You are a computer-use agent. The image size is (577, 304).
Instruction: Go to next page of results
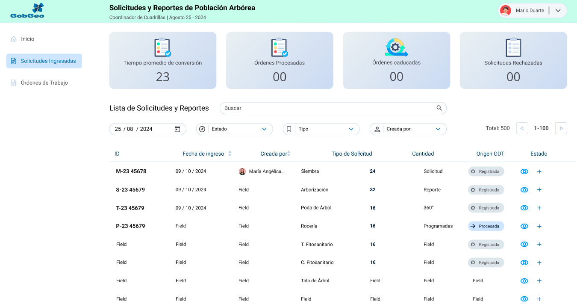point(561,128)
